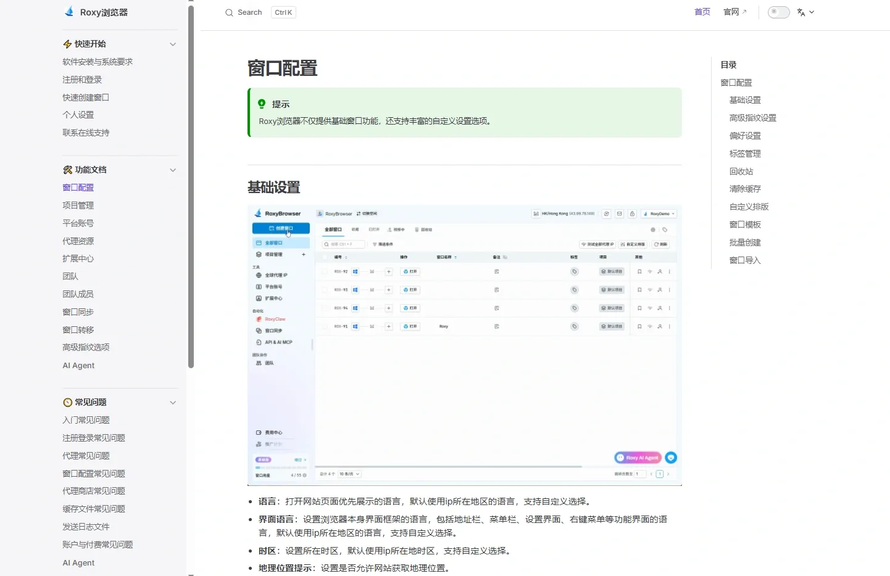890x576 pixels.
Task: Open 代理资源 in sidebar
Action: [x=78, y=242]
